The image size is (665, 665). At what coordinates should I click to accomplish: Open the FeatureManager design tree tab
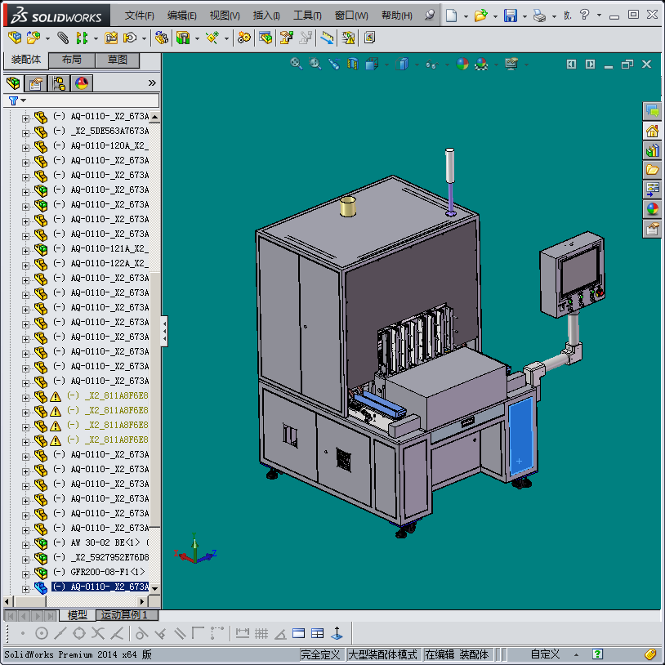point(13,83)
